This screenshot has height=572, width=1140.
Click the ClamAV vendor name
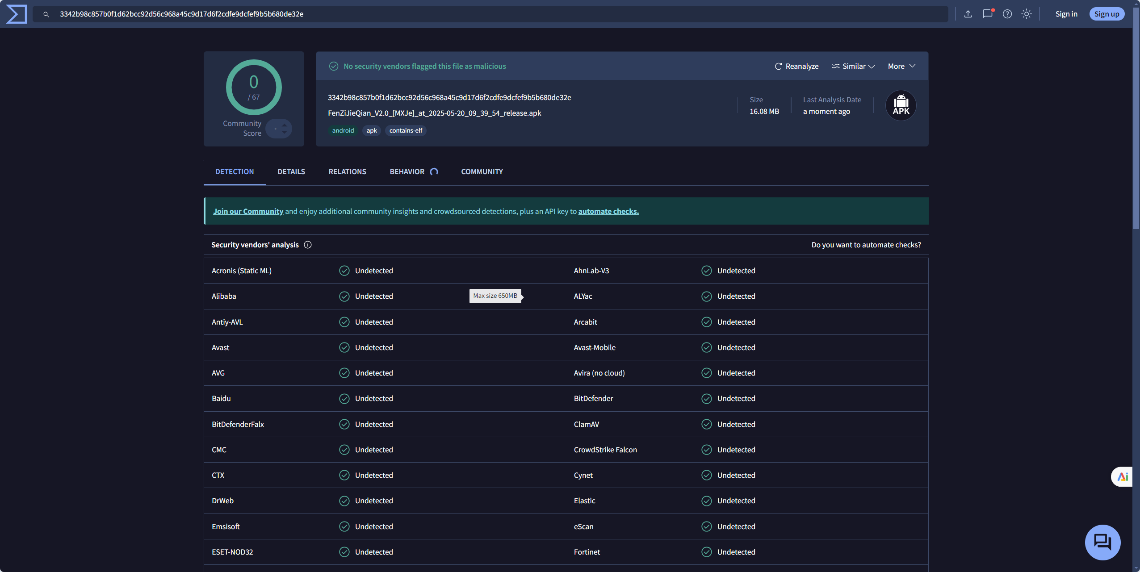(586, 424)
